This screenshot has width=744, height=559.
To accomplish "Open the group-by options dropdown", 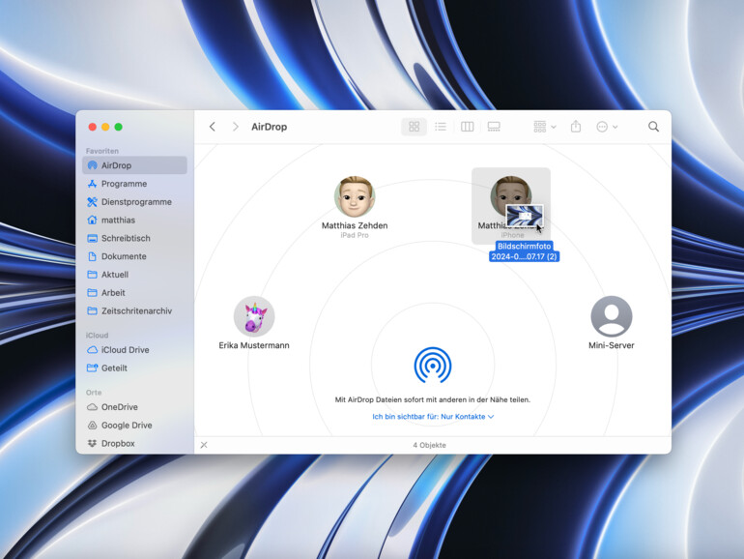I will [x=545, y=127].
